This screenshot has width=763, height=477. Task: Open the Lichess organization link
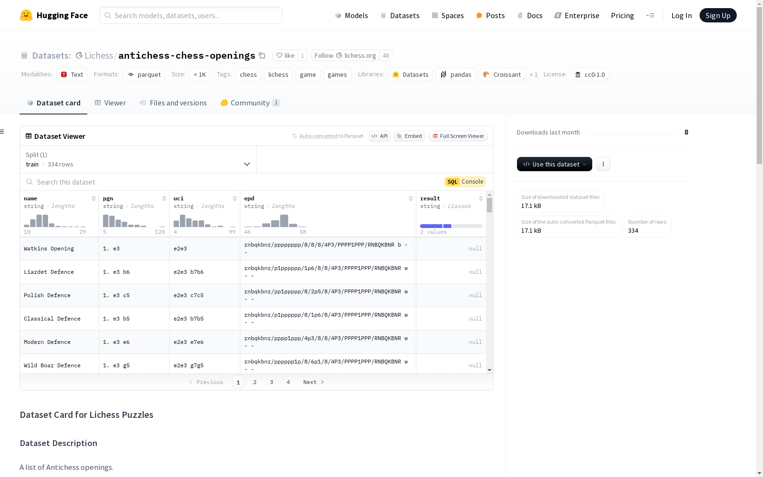coord(99,55)
